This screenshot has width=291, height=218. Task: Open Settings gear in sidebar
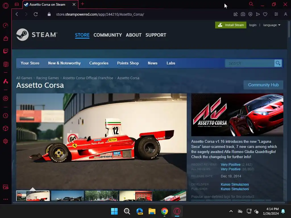click(x=6, y=141)
